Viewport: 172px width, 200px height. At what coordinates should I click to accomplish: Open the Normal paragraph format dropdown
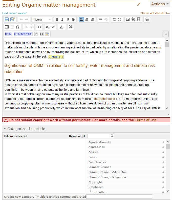(41, 20)
